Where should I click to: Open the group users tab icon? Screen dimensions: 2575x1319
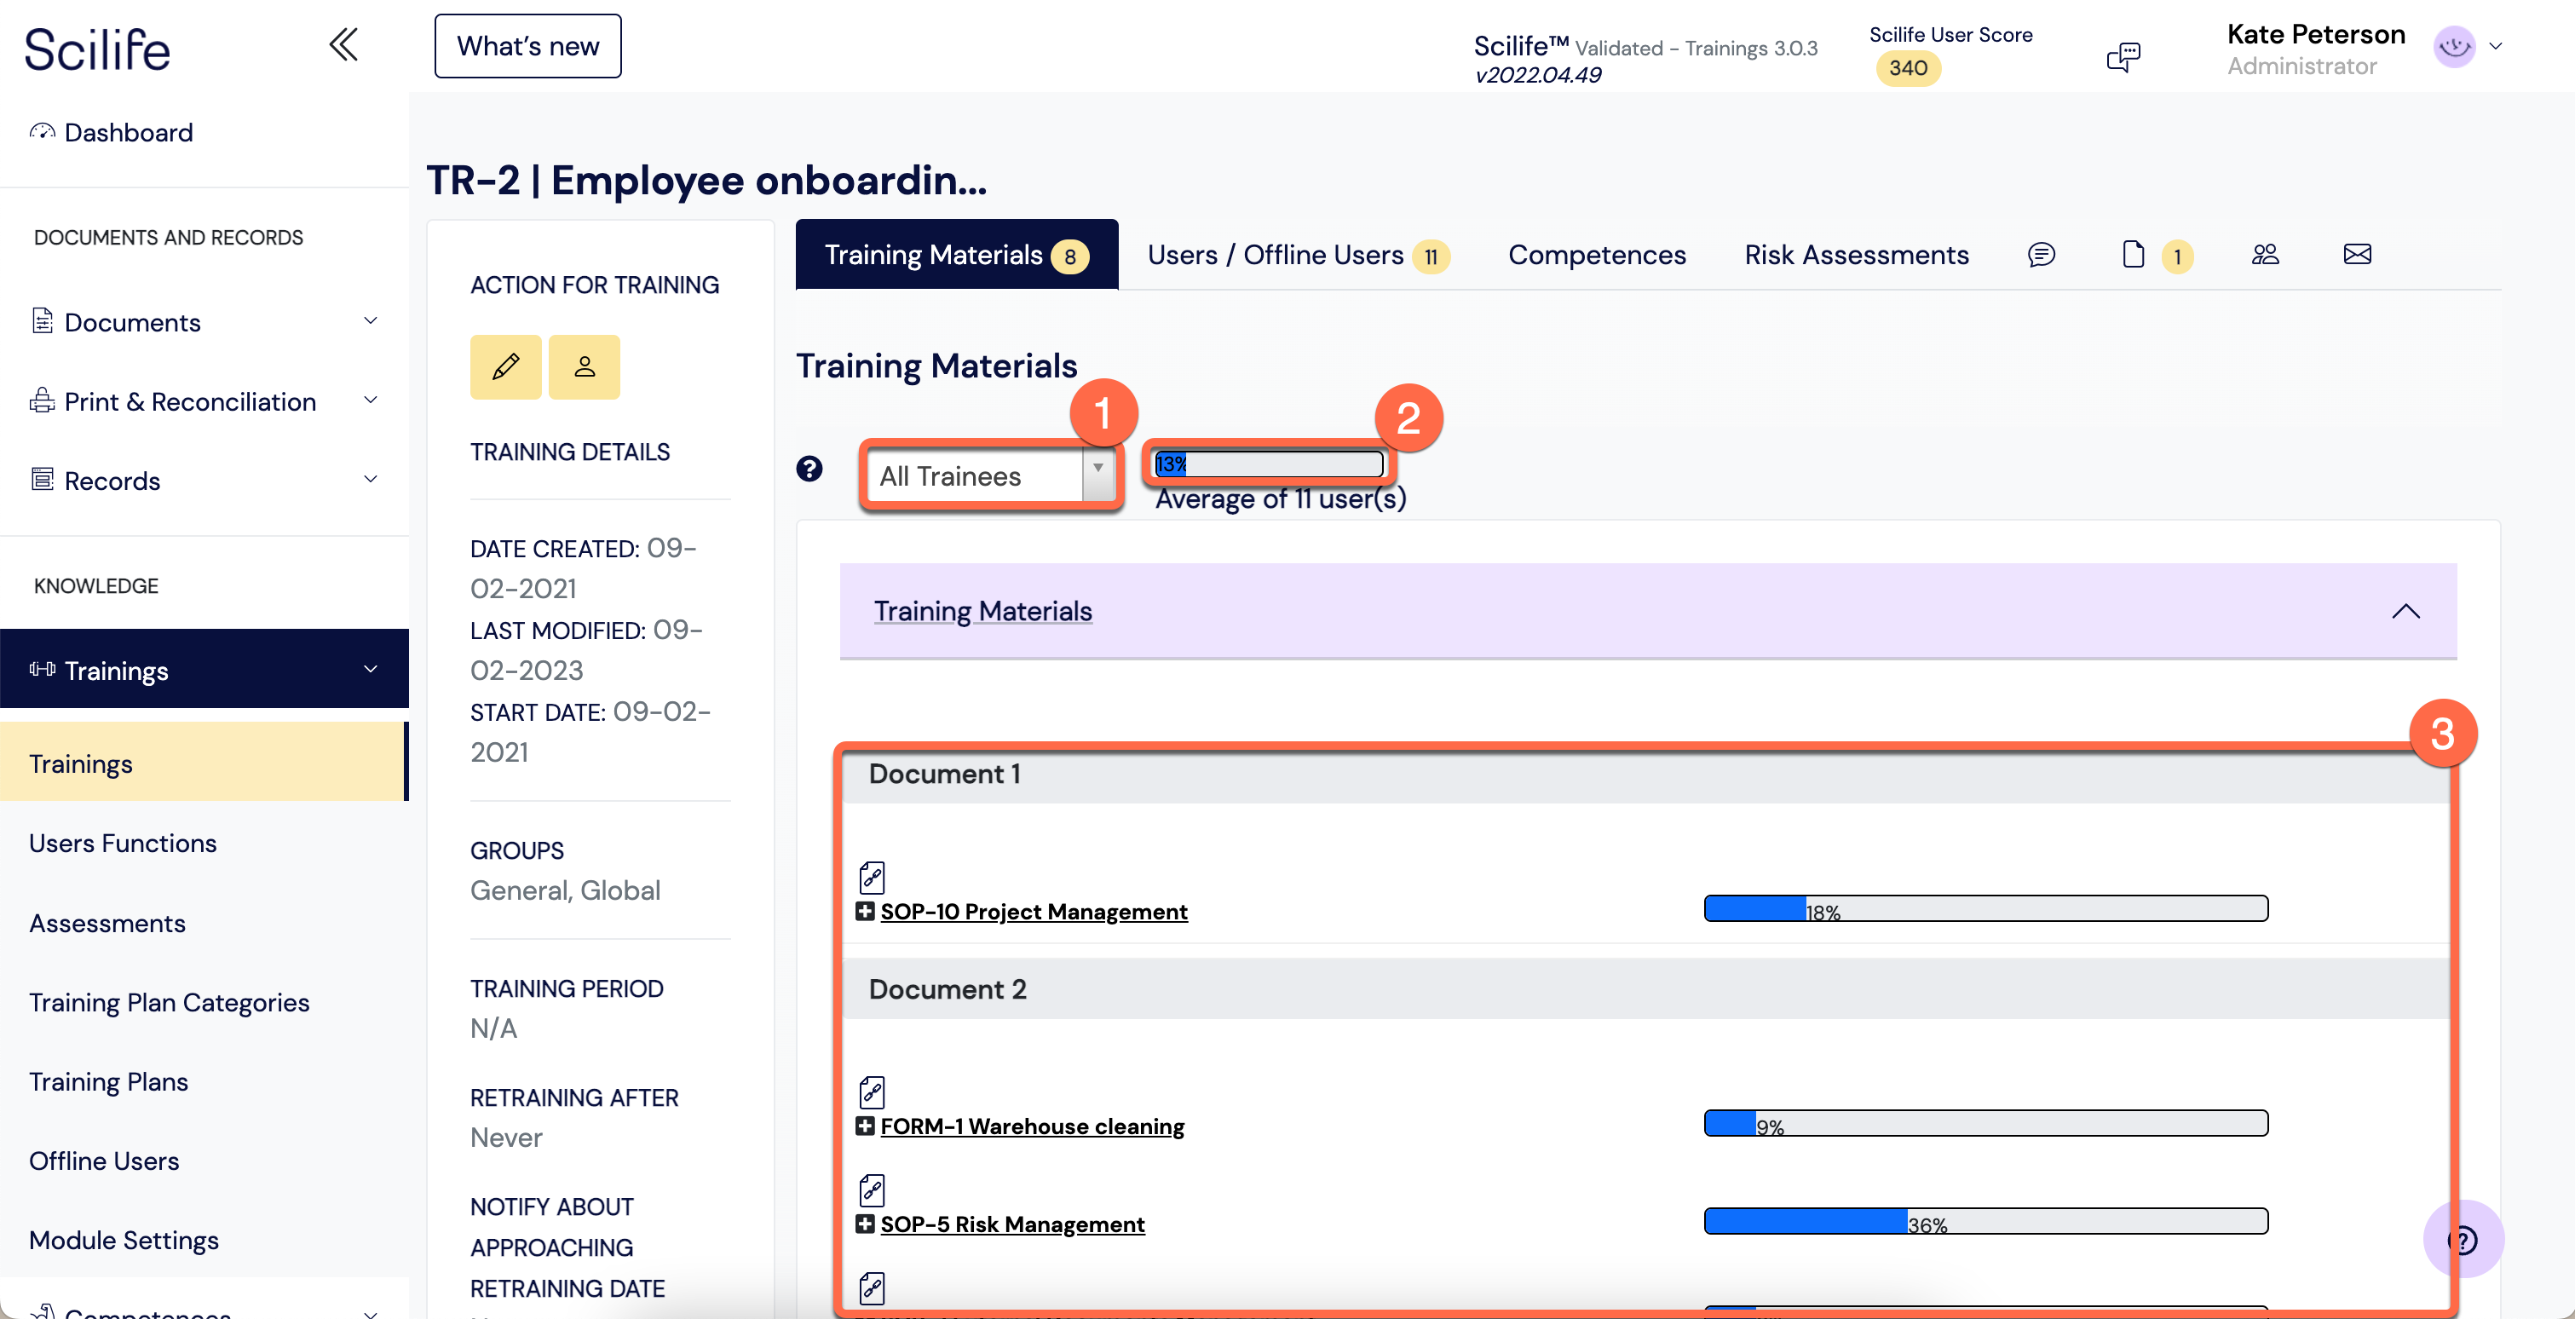click(x=2265, y=255)
